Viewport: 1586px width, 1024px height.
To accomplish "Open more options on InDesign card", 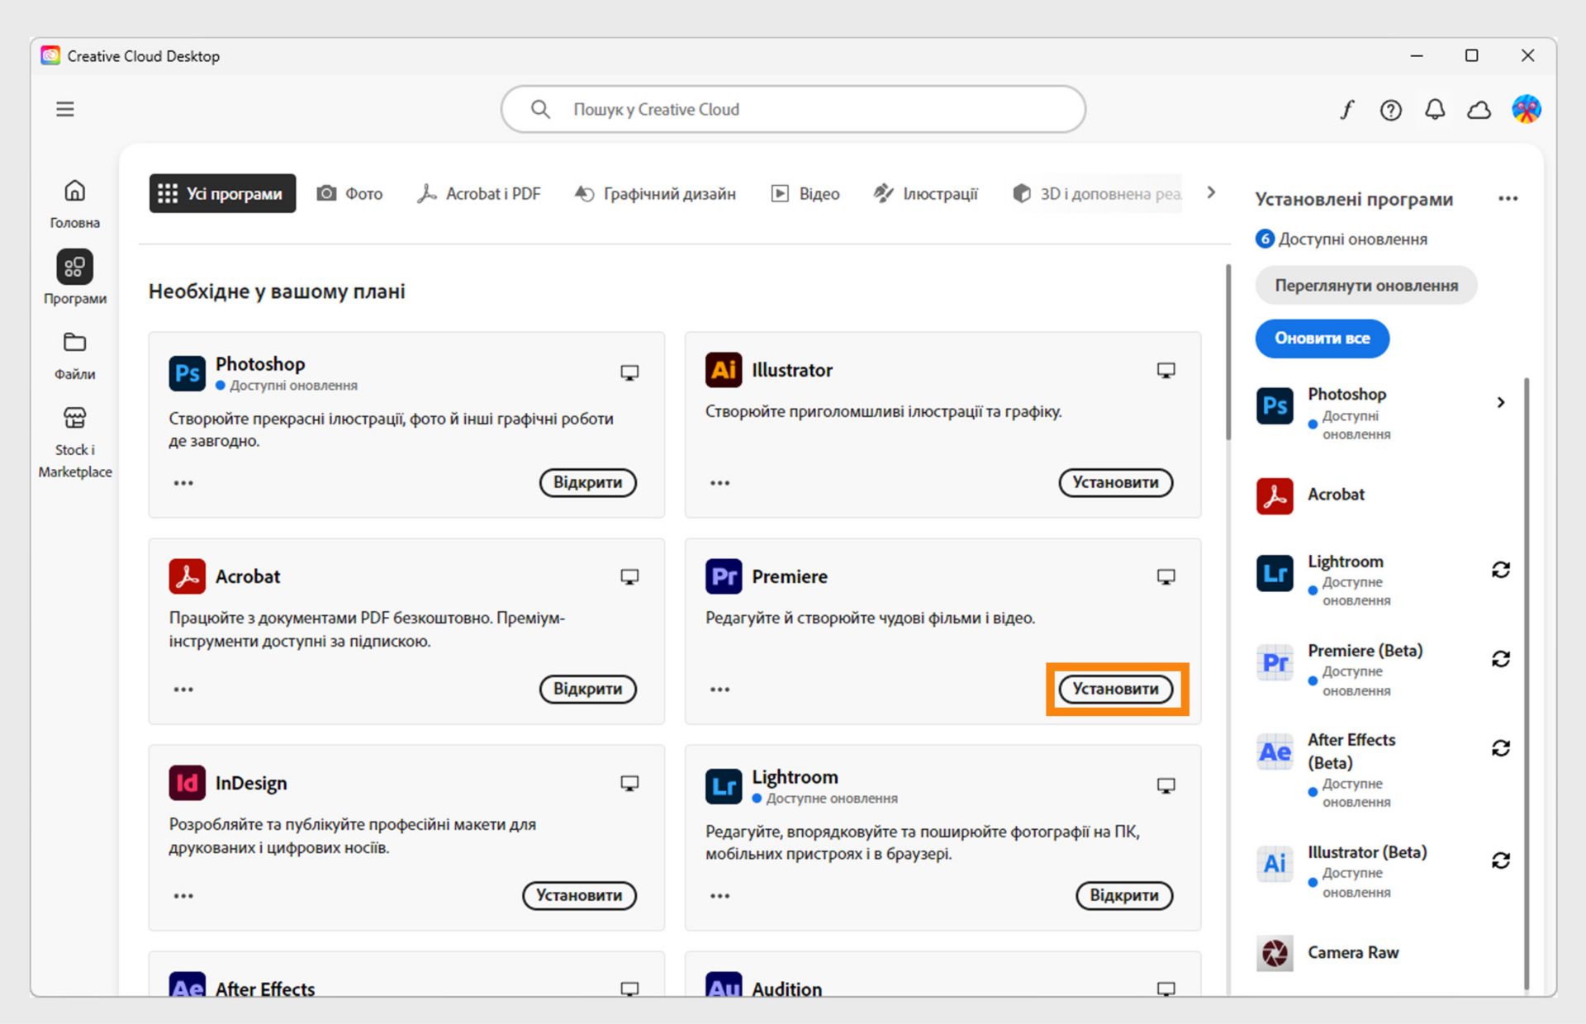I will 183,896.
